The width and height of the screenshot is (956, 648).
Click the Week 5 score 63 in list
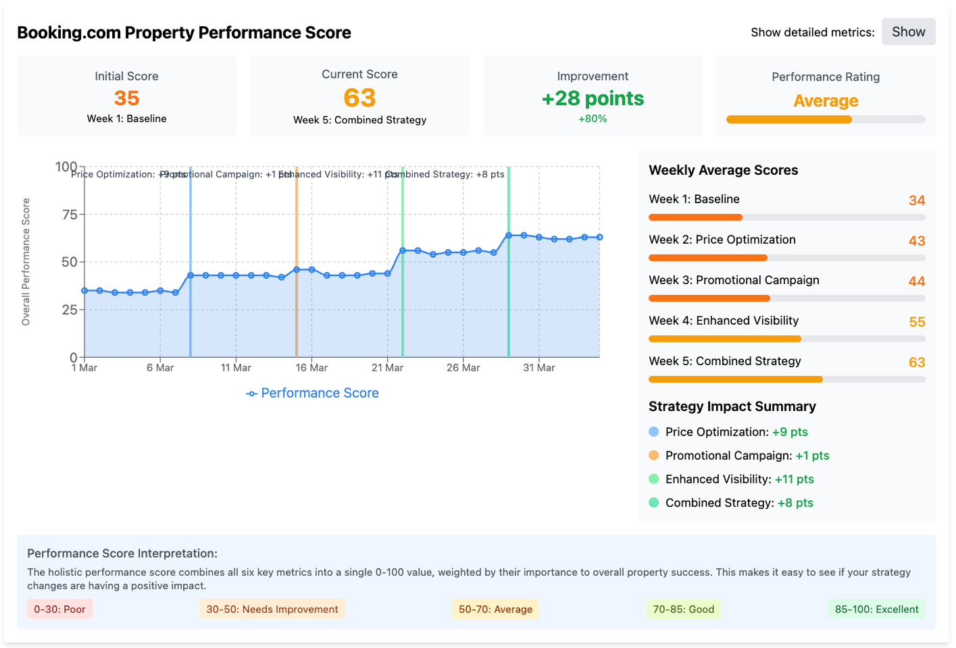[x=917, y=362]
